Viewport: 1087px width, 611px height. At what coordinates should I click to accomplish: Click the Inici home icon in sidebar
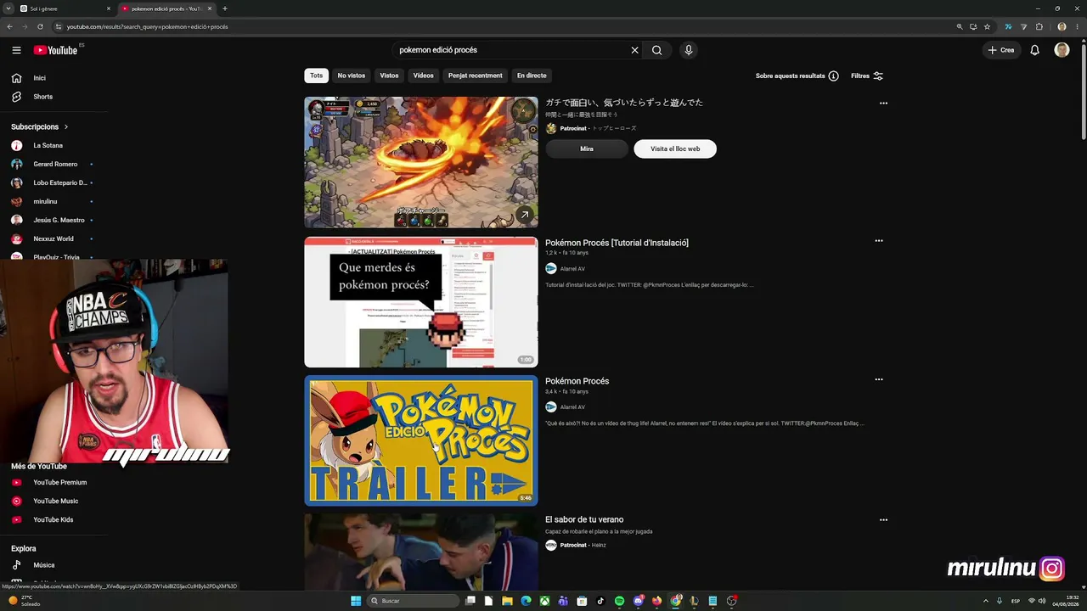(x=16, y=78)
